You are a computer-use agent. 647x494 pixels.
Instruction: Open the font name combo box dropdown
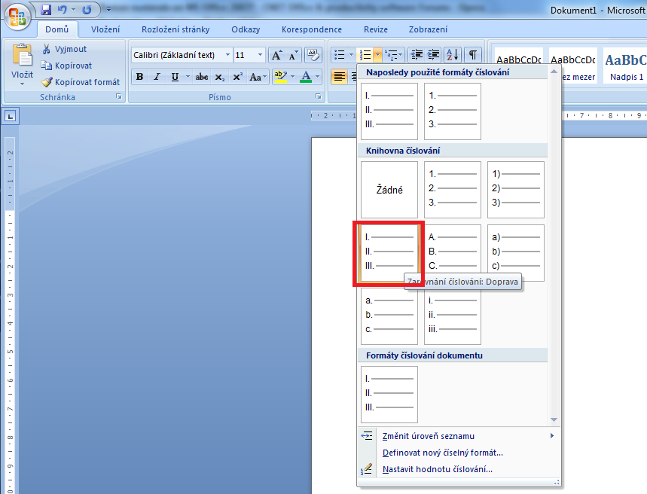[x=227, y=55]
